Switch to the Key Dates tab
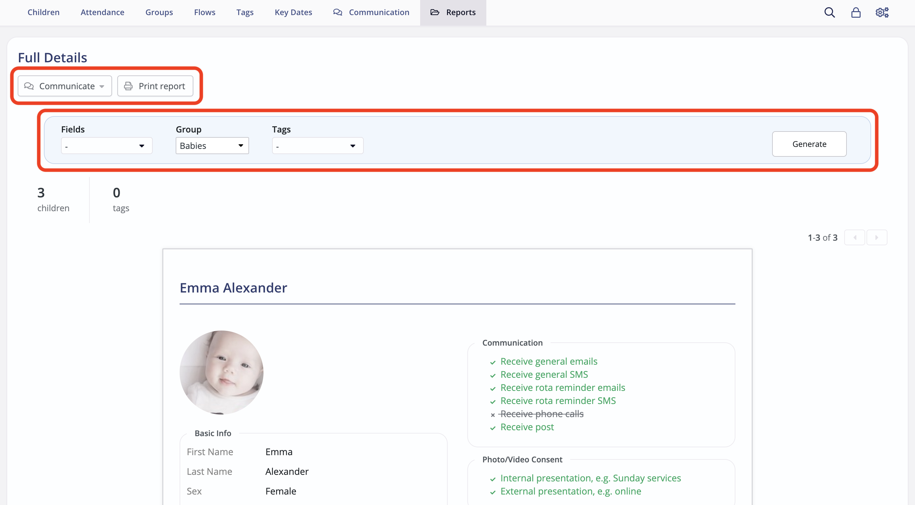This screenshot has width=915, height=505. click(293, 12)
